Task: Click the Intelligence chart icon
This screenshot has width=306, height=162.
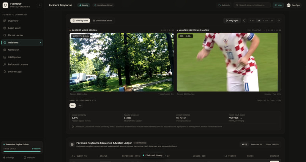Action: click(5, 57)
